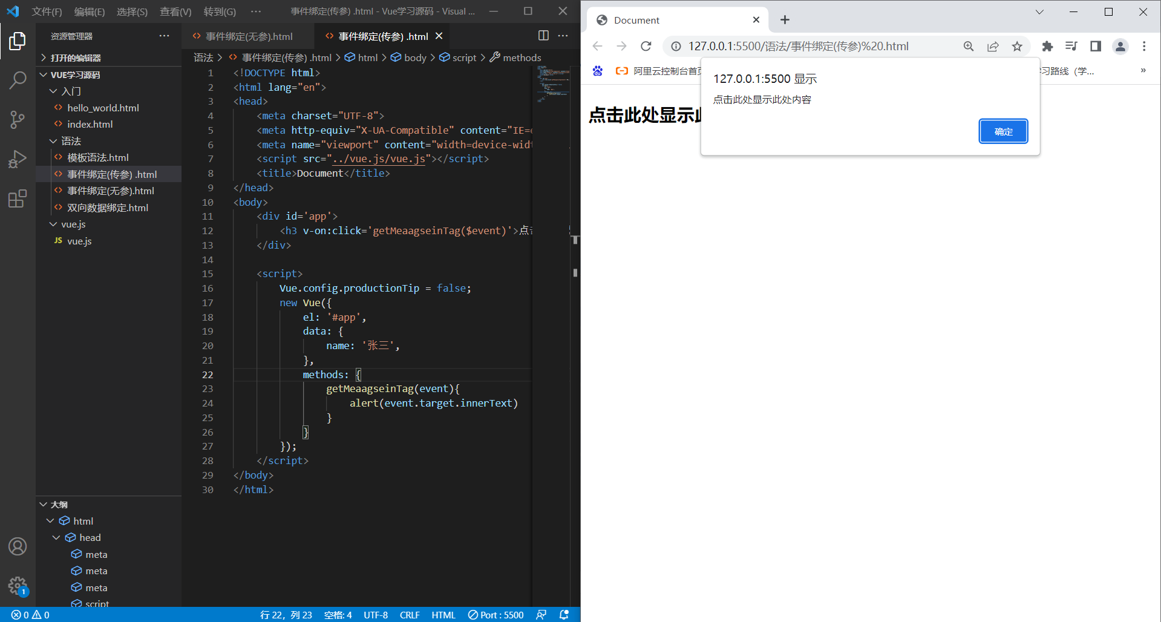Split the editor to the right
The image size is (1161, 622).
pyautogui.click(x=543, y=36)
